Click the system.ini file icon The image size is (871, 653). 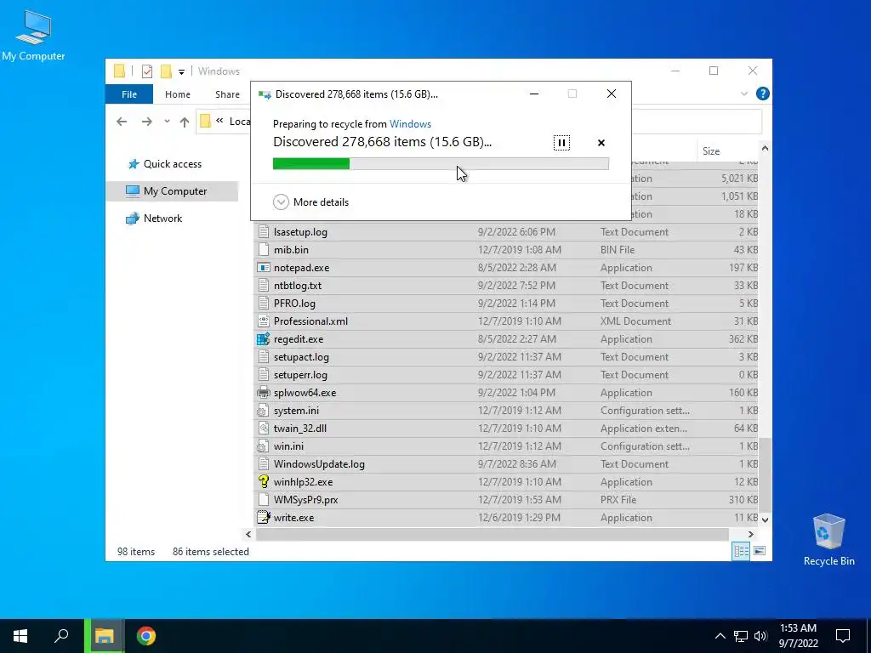[264, 411]
